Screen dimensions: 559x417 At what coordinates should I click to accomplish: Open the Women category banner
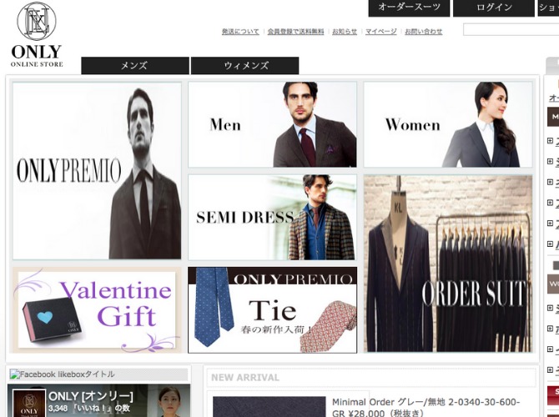pos(448,124)
